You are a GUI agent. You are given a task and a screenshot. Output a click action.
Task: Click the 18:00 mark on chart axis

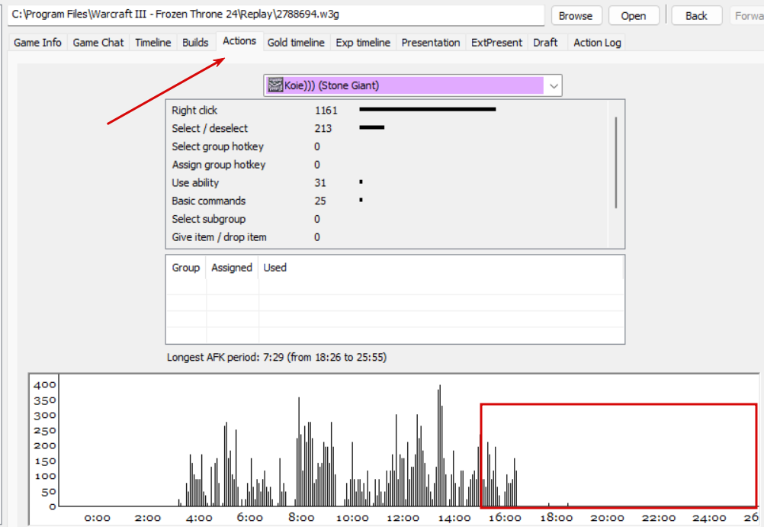point(556,517)
